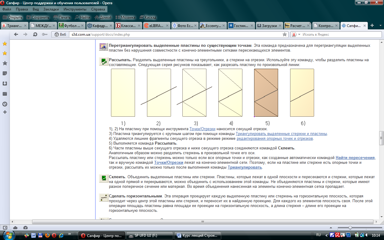Launch Firefox from quick launch

pyautogui.click(x=47, y=235)
